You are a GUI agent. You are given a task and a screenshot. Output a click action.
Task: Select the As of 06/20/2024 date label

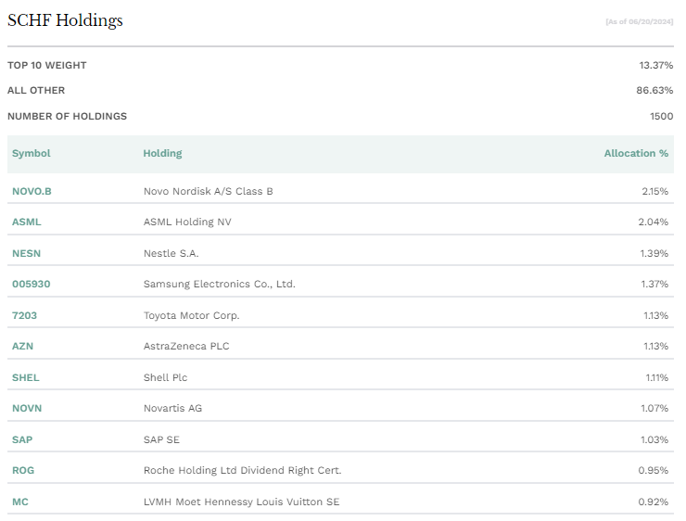640,21
